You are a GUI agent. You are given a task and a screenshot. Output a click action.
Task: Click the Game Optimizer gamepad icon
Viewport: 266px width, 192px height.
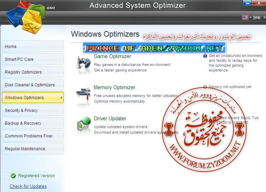click(x=83, y=63)
